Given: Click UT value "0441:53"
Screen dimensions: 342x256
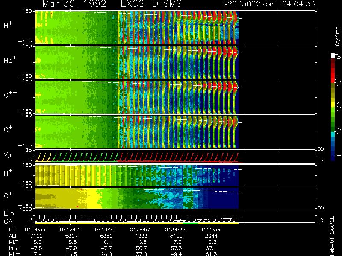Looking at the screenshot, I should (x=210, y=230).
